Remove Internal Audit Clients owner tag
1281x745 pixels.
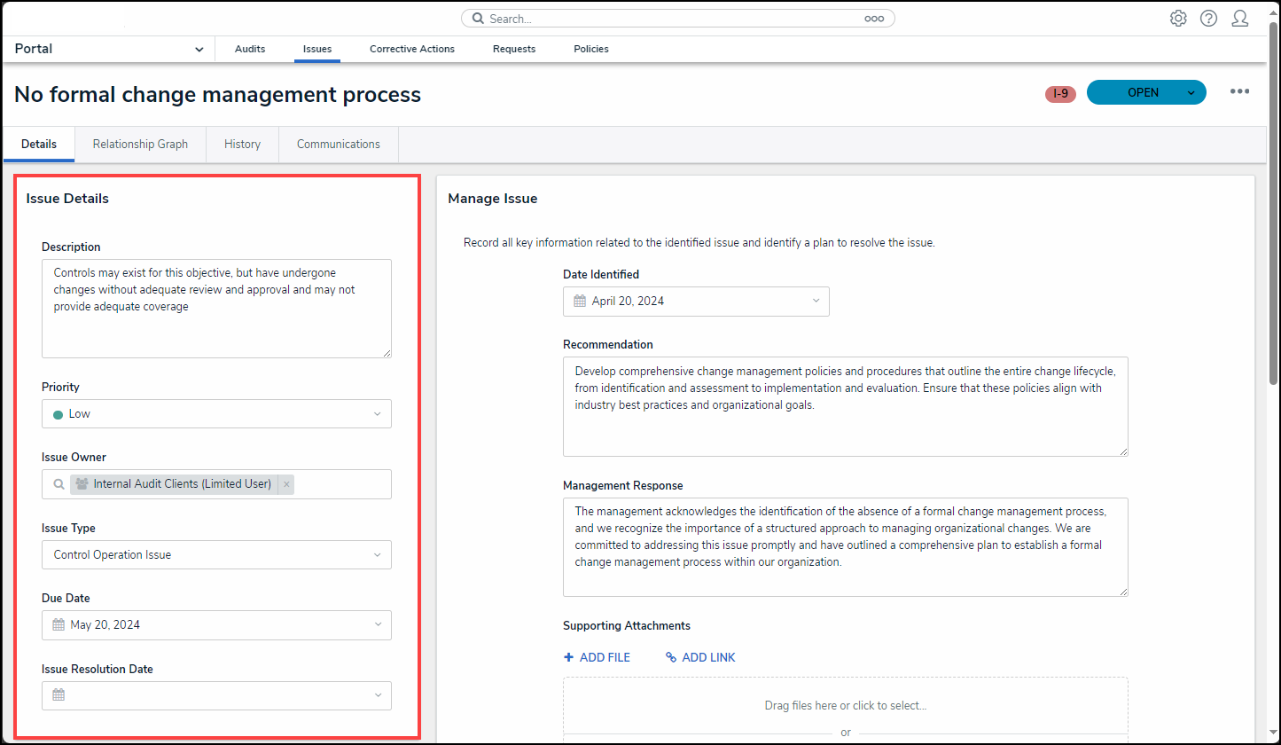coord(286,484)
